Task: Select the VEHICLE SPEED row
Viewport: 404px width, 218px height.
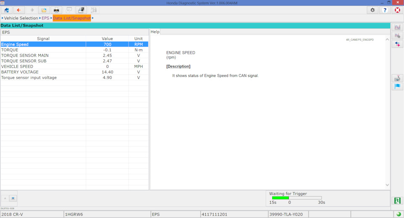Action: click(x=74, y=66)
